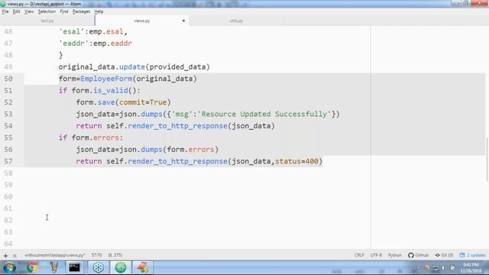This screenshot has width=489, height=275.
Task: Click form.errors inside json.dumps on line 56
Action: pos(190,150)
